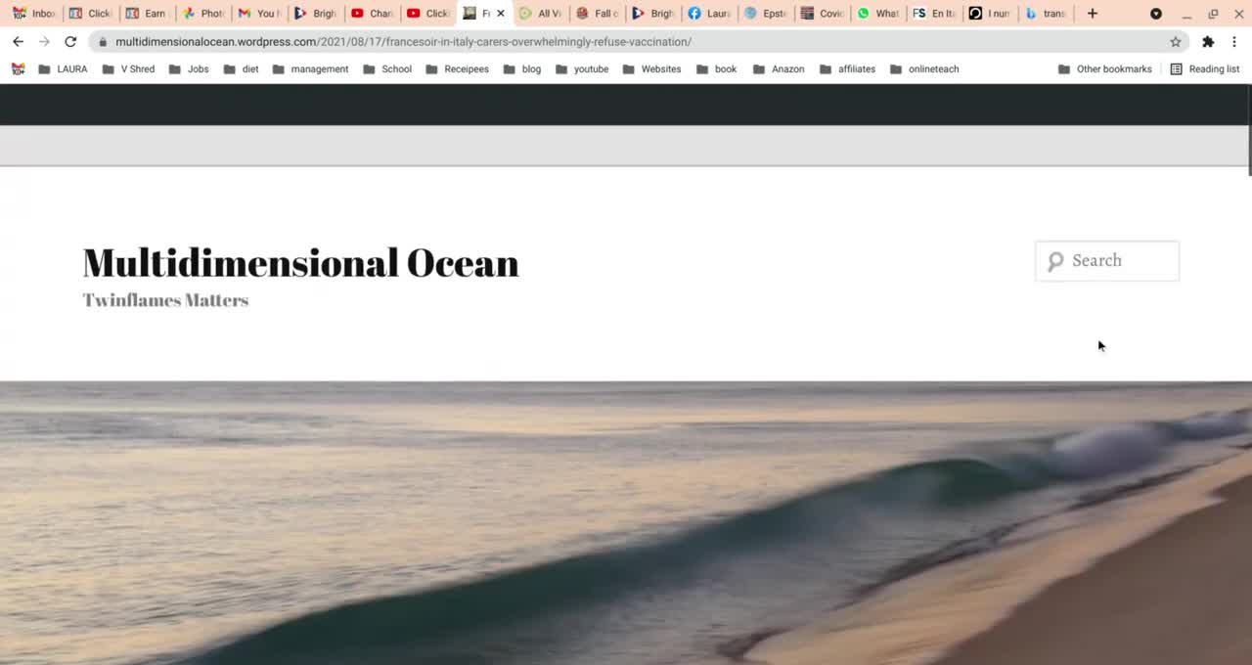The height and width of the screenshot is (665, 1252).
Task: Go back to the previous page
Action: (x=18, y=42)
